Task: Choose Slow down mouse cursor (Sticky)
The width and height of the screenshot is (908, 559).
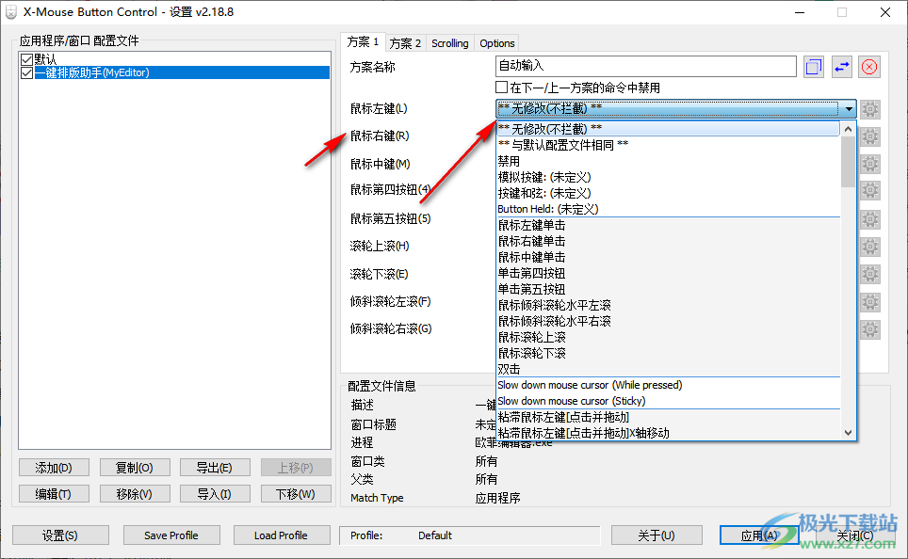Action: [668, 401]
